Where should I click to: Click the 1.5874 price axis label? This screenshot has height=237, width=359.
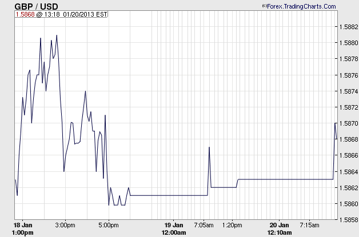tap(348, 91)
